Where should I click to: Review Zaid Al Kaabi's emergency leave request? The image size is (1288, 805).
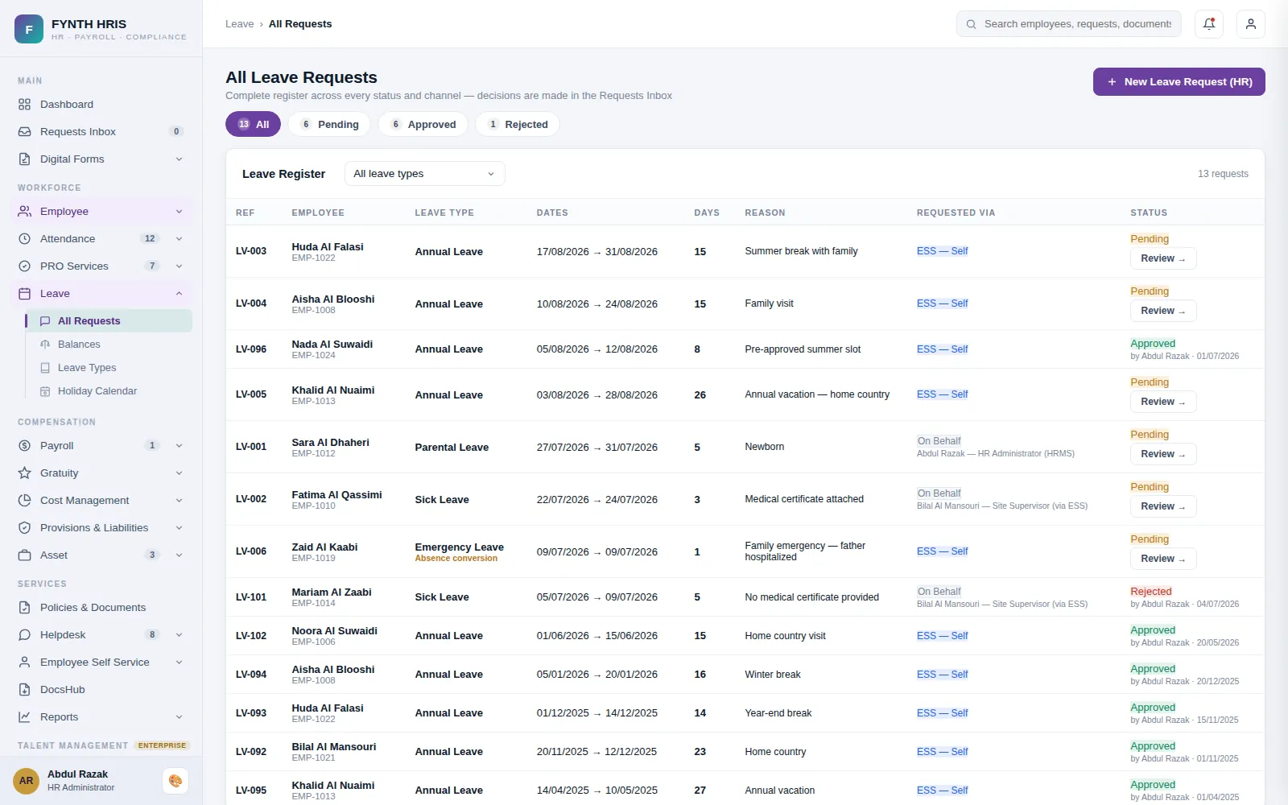pos(1163,559)
